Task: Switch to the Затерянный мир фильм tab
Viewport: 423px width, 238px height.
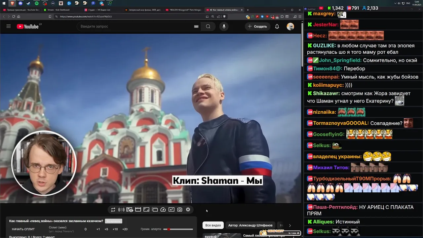Action: (143, 10)
